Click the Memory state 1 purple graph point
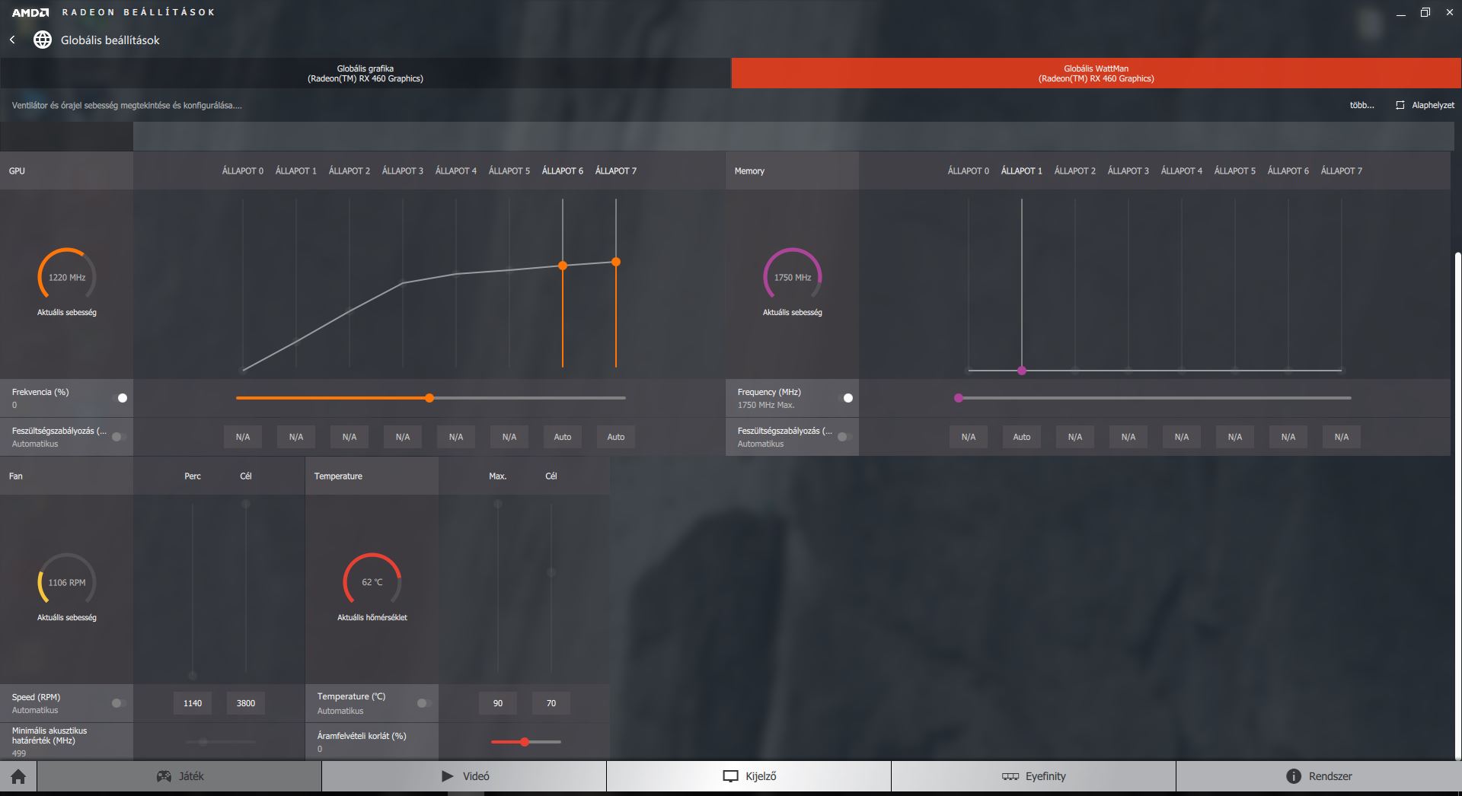Viewport: 1462px width, 796px height. 1022,371
